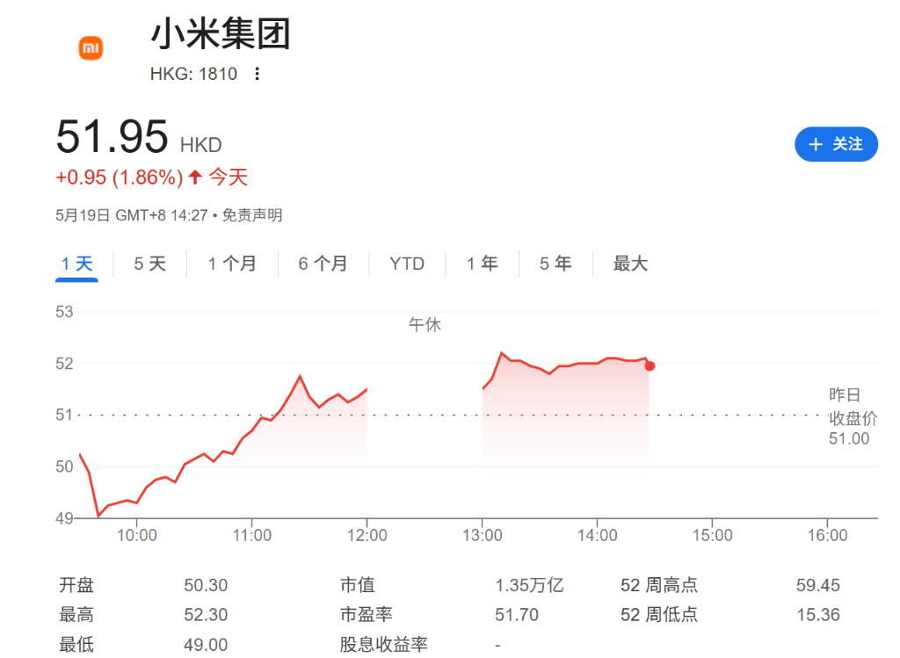Open the three-dot overflow menu beside HKG: 1810
Image resolution: width=900 pixels, height=658 pixels.
point(258,75)
